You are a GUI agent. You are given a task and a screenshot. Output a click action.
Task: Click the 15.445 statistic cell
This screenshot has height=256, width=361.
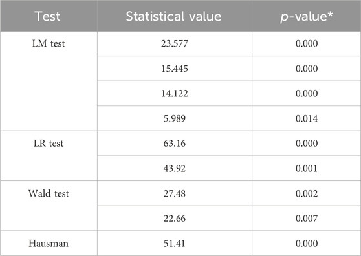(x=175, y=69)
